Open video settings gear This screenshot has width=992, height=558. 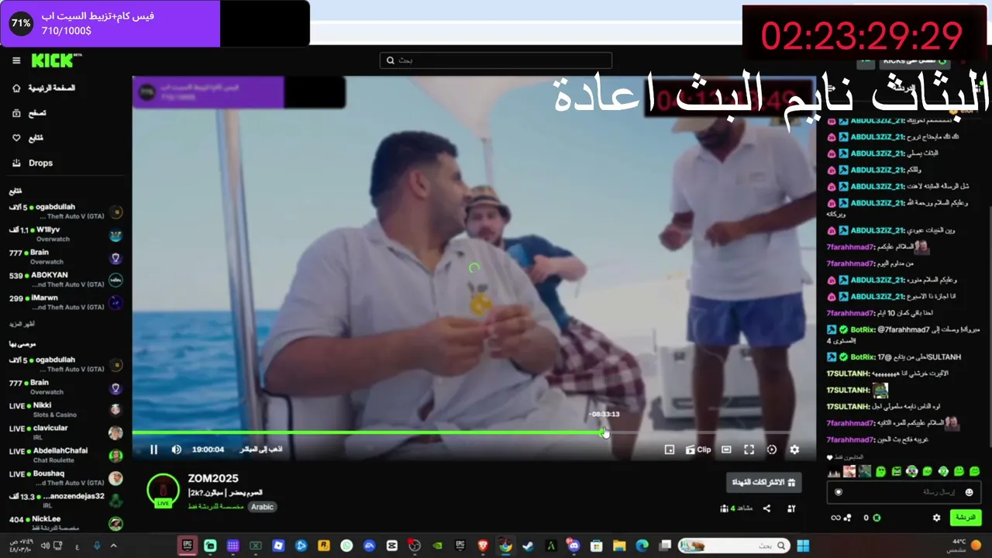(794, 449)
